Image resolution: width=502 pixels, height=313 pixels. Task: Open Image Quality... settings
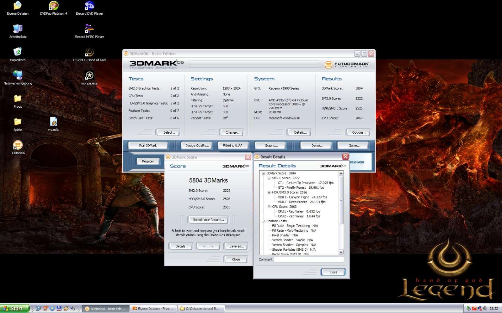point(197,146)
